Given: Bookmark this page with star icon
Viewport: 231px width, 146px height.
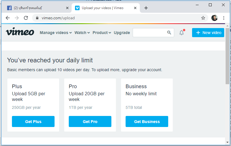Looking at the screenshot, I should point(203,18).
